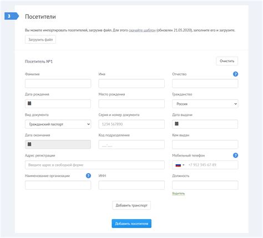
Task: Select the Серия и номер документа field
Action: tap(131, 124)
